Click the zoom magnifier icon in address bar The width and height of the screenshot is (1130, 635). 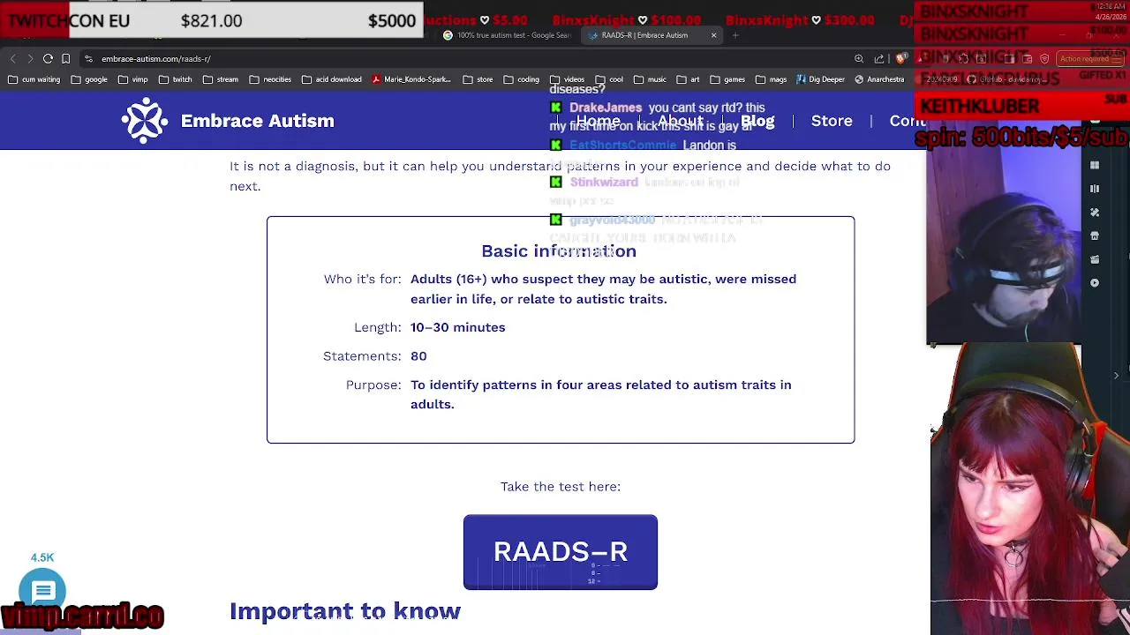859,59
